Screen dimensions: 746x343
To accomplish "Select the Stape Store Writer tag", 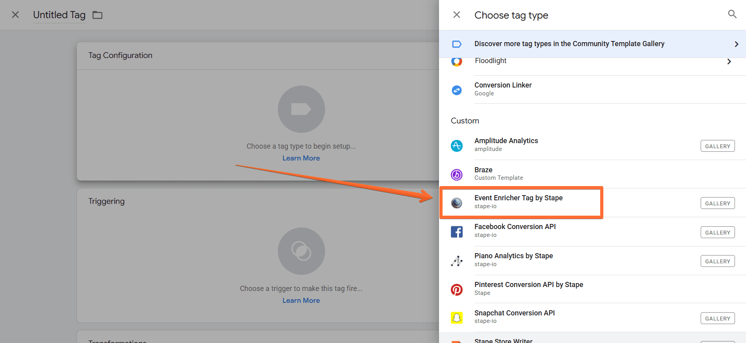I will [592, 338].
